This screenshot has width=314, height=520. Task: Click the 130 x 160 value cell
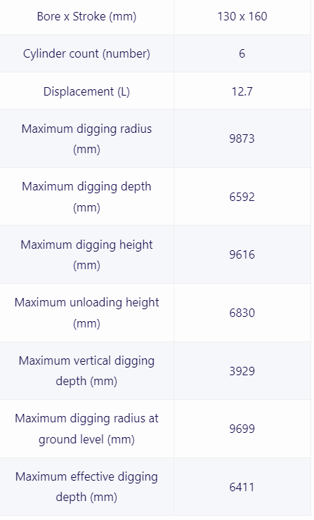242,16
